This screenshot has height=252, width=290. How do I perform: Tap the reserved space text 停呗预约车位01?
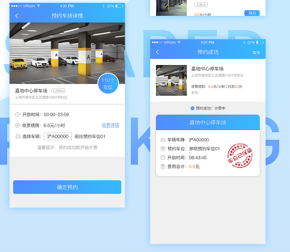click(x=204, y=149)
